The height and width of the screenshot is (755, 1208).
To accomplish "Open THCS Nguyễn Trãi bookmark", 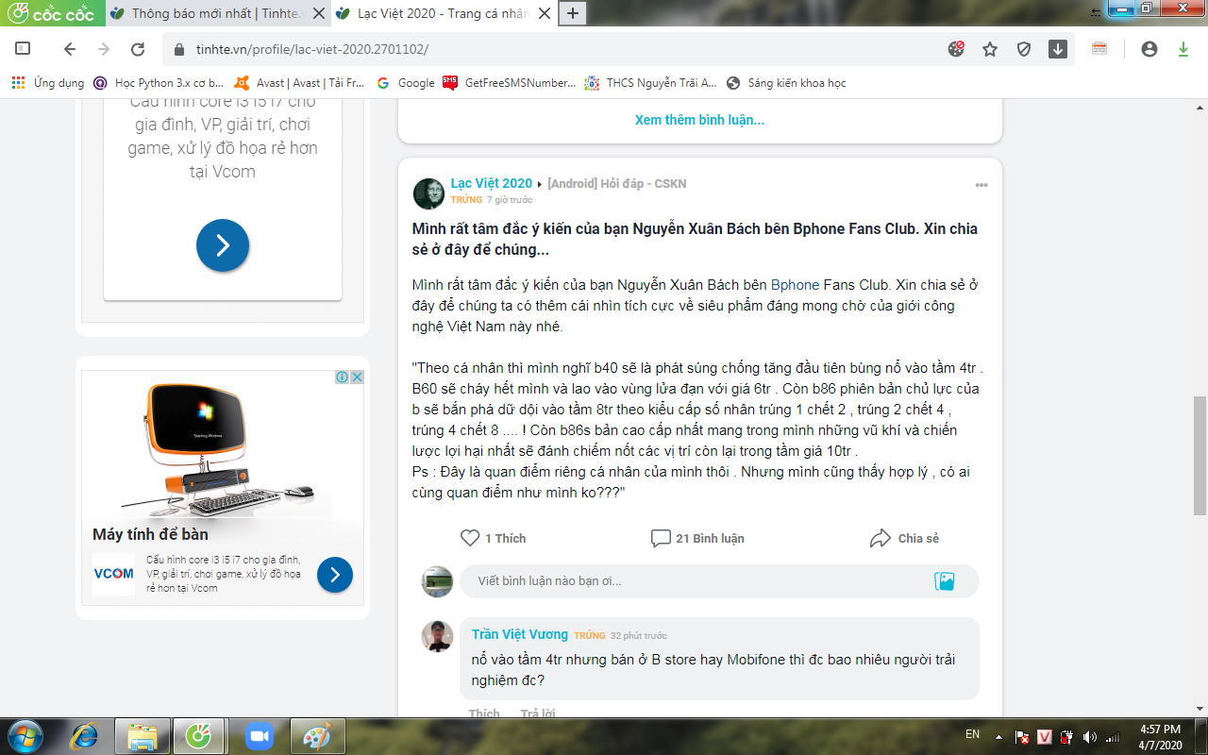I will tap(651, 83).
